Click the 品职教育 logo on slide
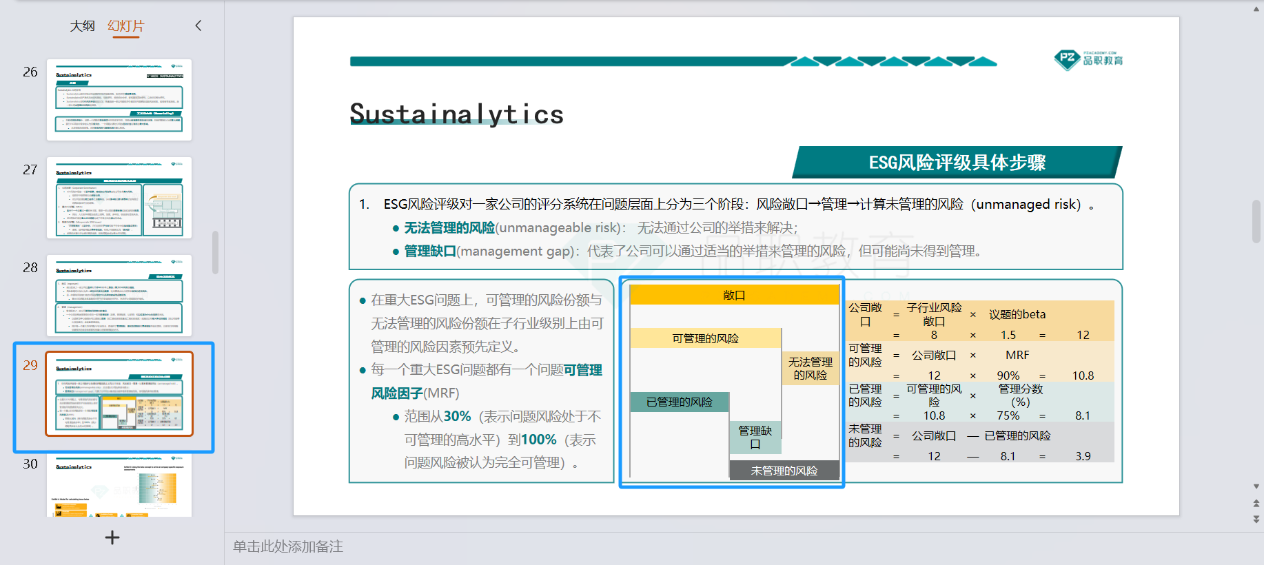Viewport: 1264px width, 565px height. pos(1089,60)
